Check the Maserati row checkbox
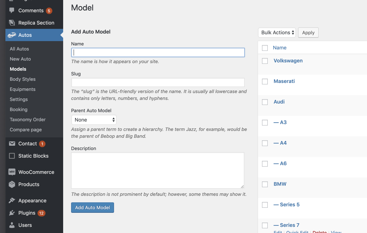This screenshot has height=233, width=367. point(265,82)
